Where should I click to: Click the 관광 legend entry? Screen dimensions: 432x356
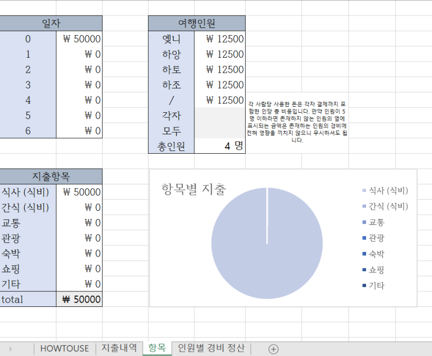tap(374, 238)
